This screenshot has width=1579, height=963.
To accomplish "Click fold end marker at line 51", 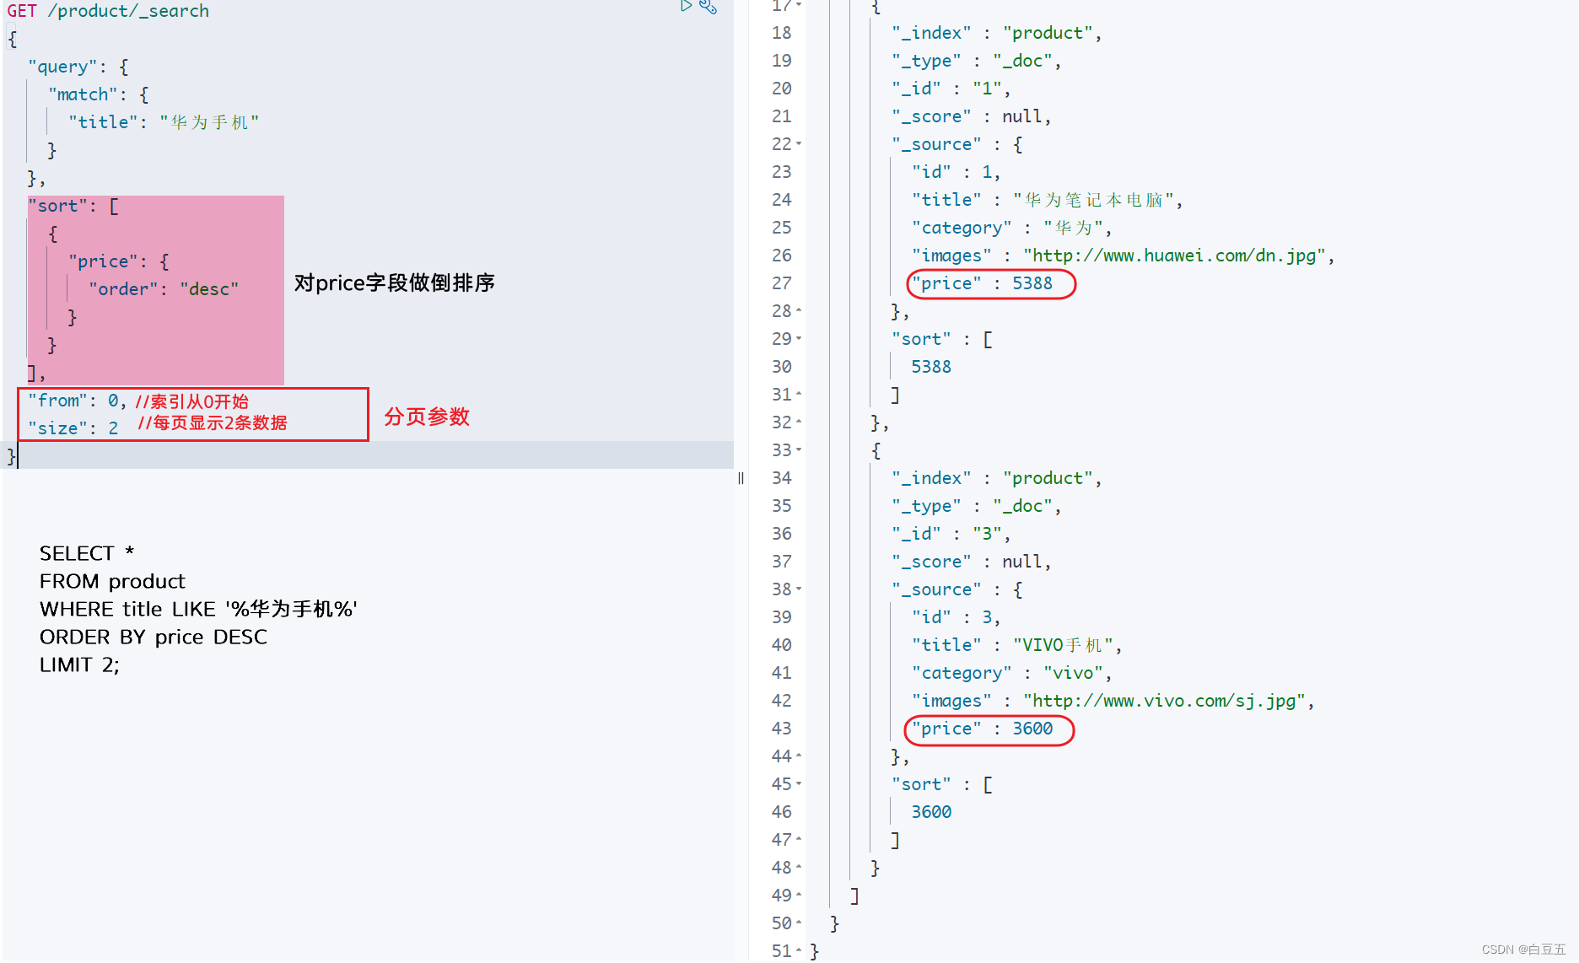I will click(799, 951).
